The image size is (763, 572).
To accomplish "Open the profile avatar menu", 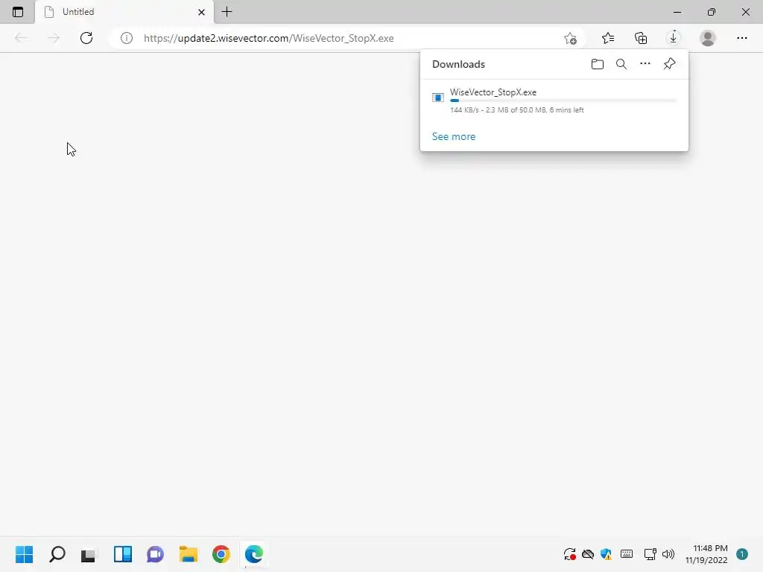I will pos(708,38).
